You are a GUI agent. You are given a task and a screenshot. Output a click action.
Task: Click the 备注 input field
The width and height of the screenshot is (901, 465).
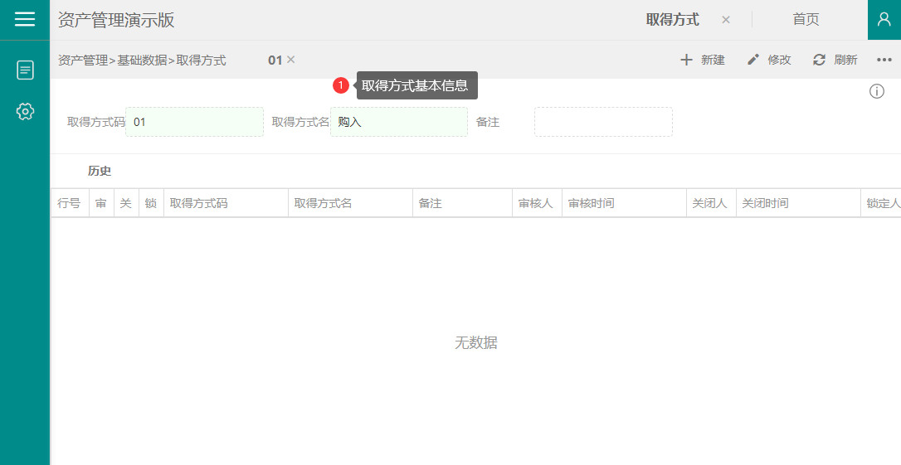[x=603, y=122]
